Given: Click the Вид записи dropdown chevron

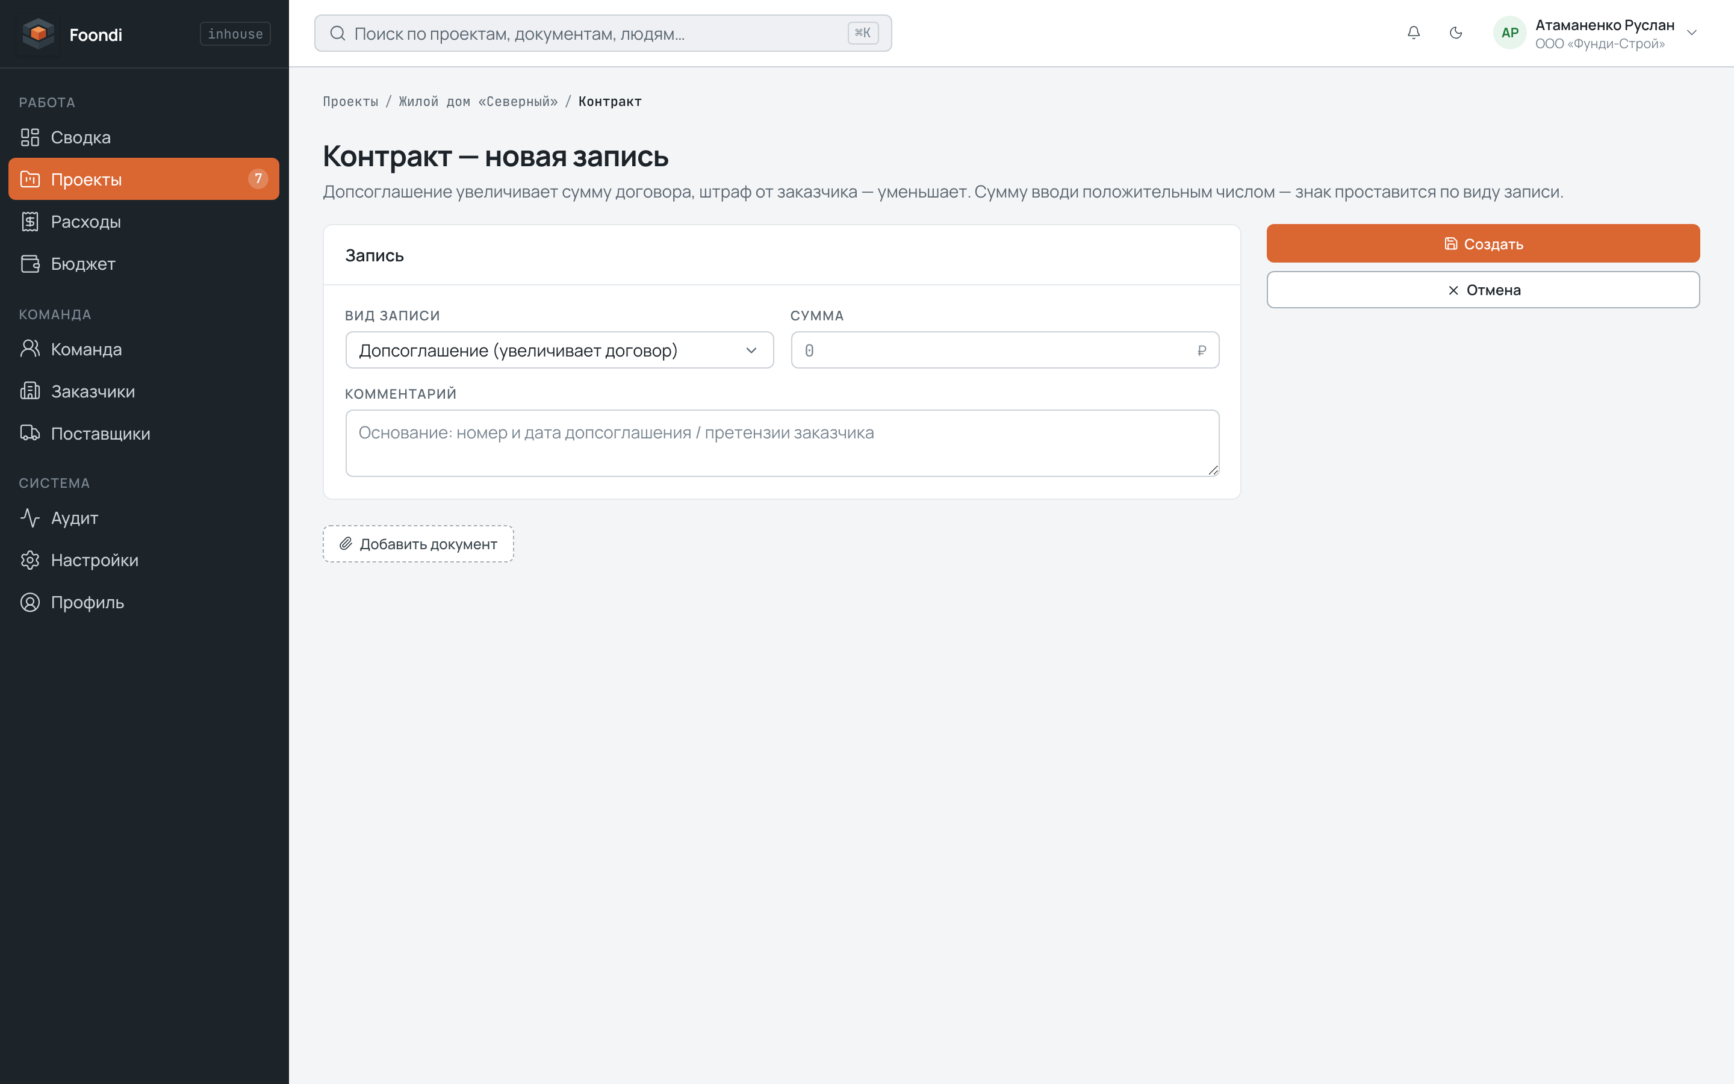Looking at the screenshot, I should pos(751,350).
